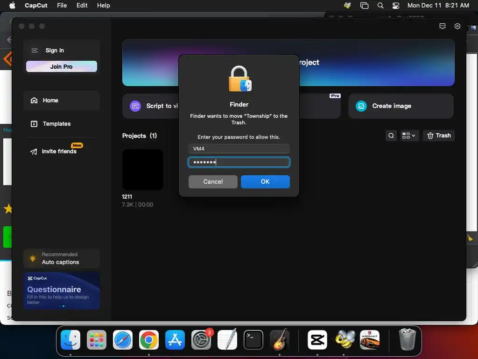Click the CapCut logo icon beside Sign in
The width and height of the screenshot is (478, 359).
(35, 50)
